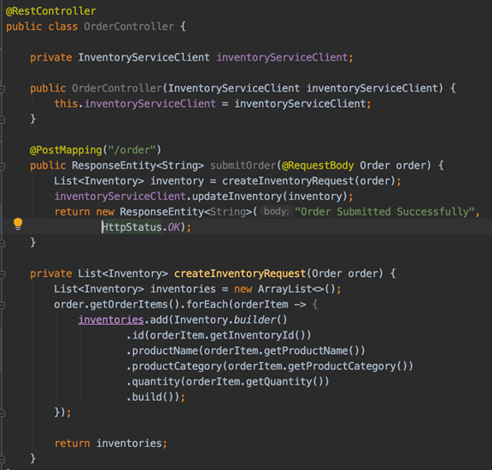Fold the forEach lambda block in gutter
The height and width of the screenshot is (470, 492).
(3, 305)
